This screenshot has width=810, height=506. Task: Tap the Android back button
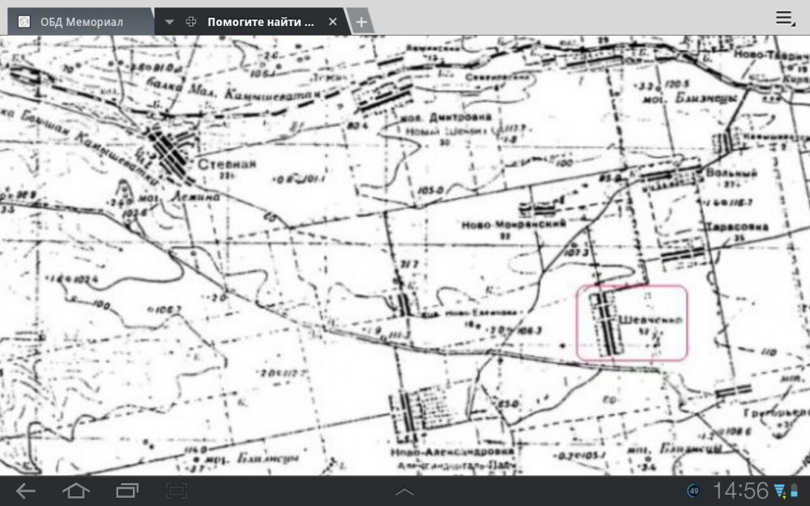(x=25, y=491)
